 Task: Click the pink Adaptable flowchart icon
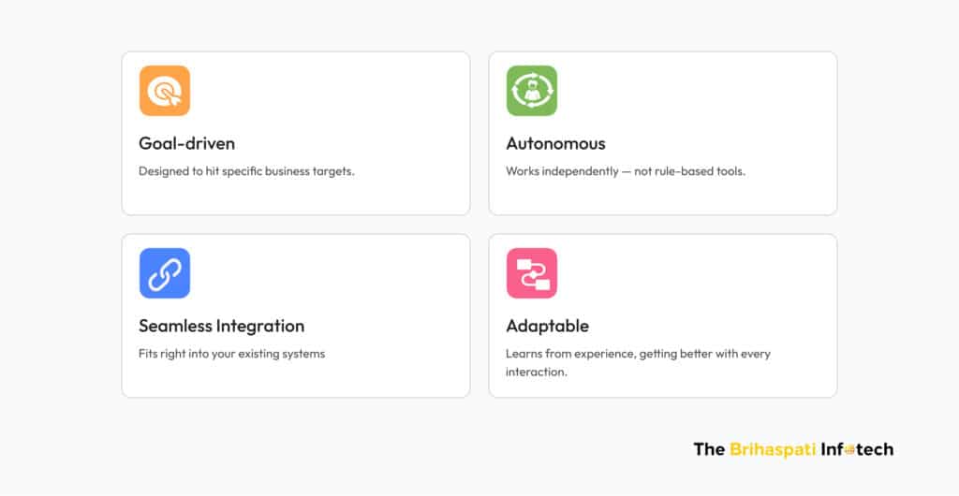pos(532,273)
